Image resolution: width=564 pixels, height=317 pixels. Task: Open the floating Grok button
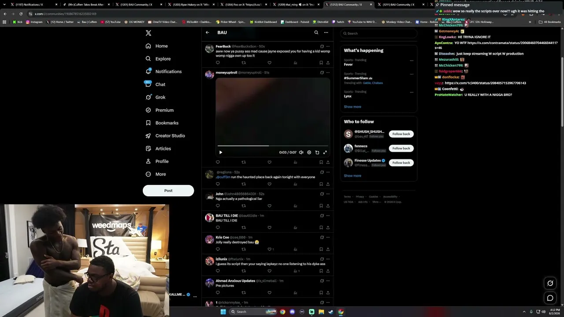[x=550, y=283]
